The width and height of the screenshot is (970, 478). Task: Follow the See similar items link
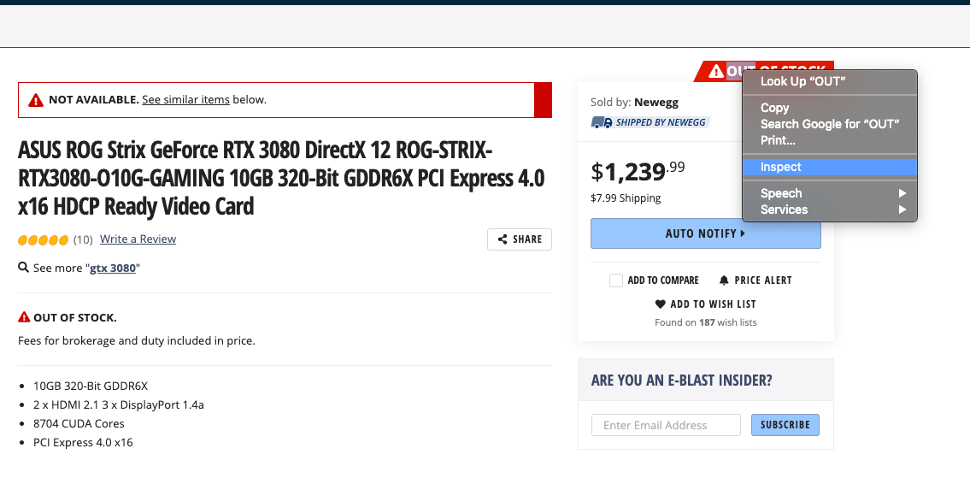click(x=185, y=99)
